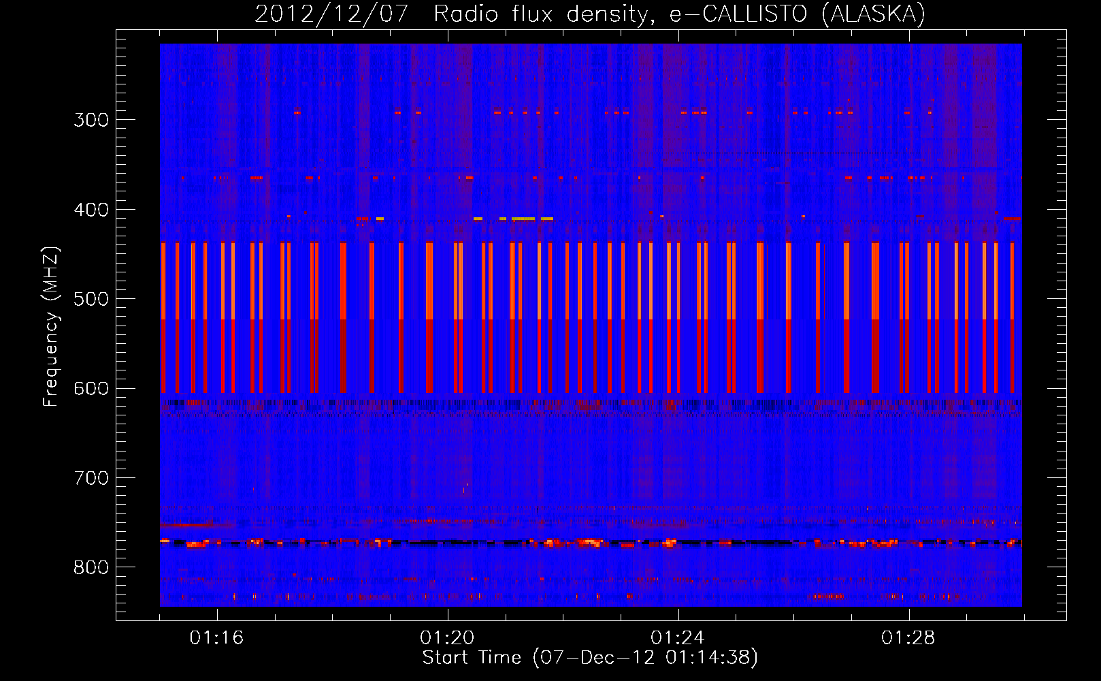This screenshot has width=1101, height=681.
Task: Click the 01:24 time tick label
Action: tap(678, 638)
